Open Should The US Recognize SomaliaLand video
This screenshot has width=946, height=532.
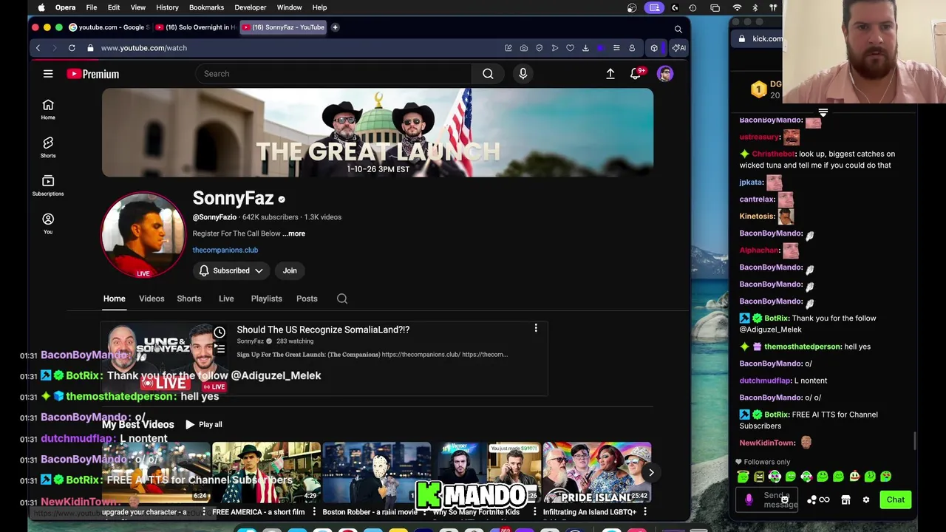coord(323,330)
